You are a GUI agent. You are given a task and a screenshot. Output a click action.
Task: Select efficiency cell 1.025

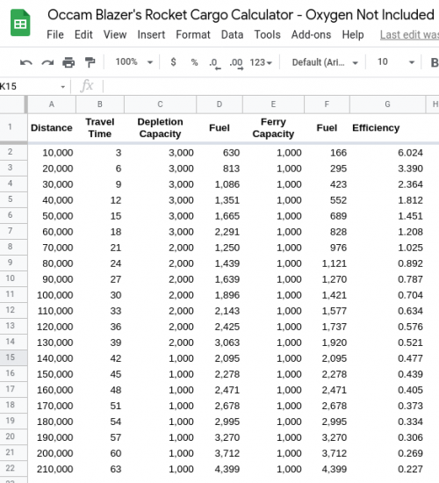[387, 248]
